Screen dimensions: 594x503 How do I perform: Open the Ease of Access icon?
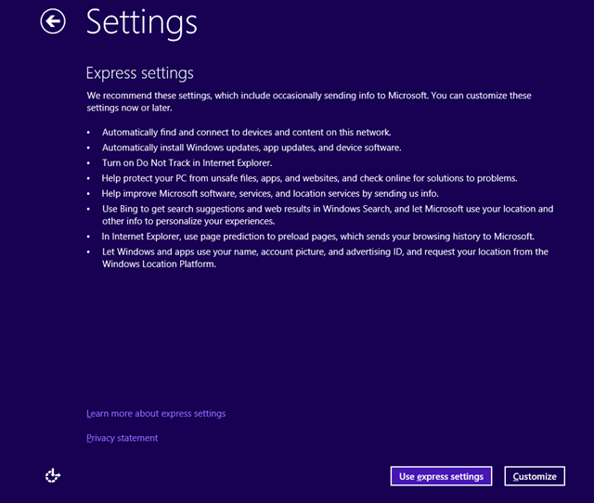[53, 476]
